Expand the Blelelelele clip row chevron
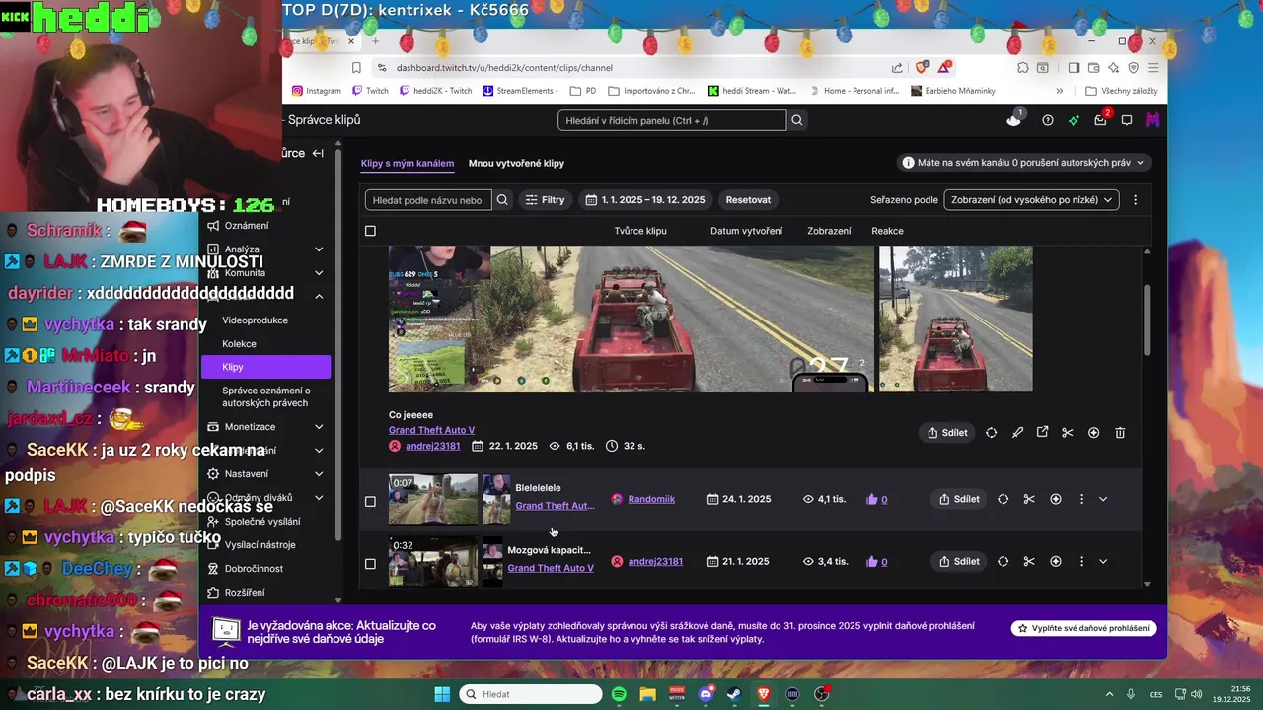This screenshot has height=710, width=1263. click(x=1103, y=499)
